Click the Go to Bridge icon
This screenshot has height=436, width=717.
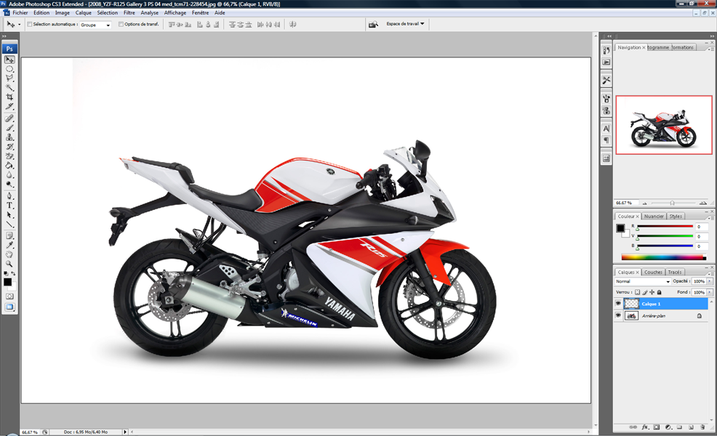tap(374, 24)
